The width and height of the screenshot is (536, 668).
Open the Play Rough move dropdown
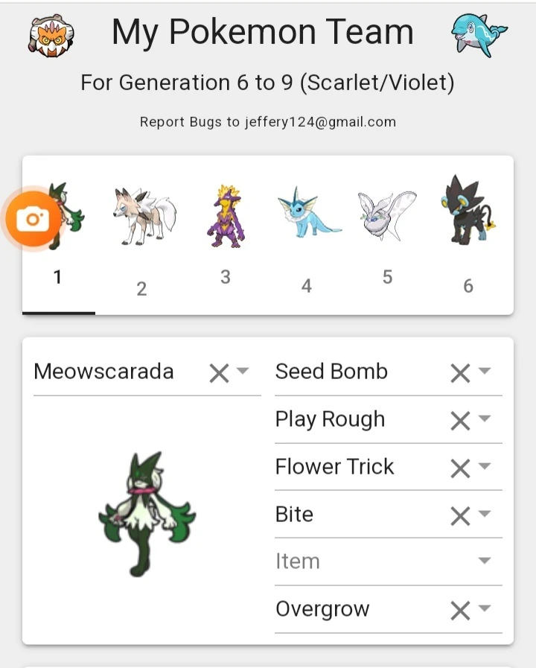[x=485, y=419]
